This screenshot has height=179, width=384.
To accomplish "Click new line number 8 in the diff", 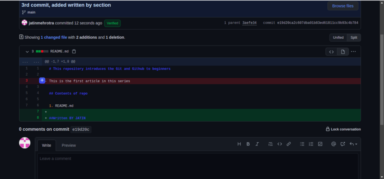I will pyautogui.click(x=38, y=118).
